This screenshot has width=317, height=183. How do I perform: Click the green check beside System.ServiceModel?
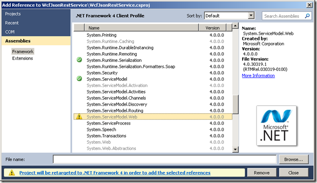[79, 79]
